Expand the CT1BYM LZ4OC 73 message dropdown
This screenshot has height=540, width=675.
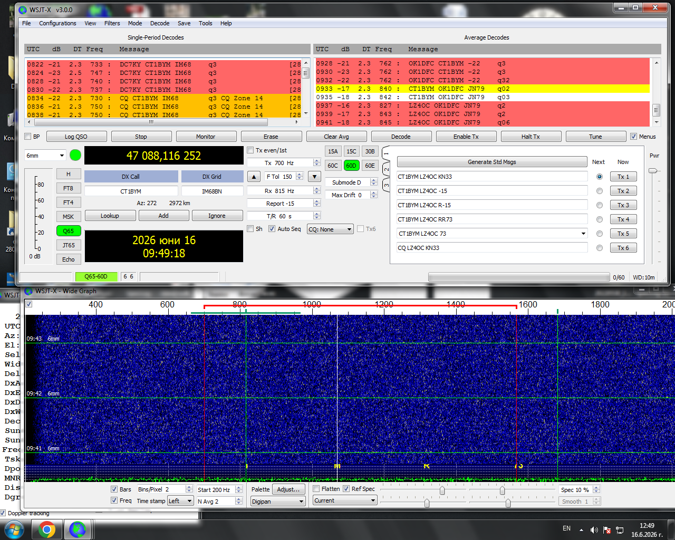click(583, 234)
